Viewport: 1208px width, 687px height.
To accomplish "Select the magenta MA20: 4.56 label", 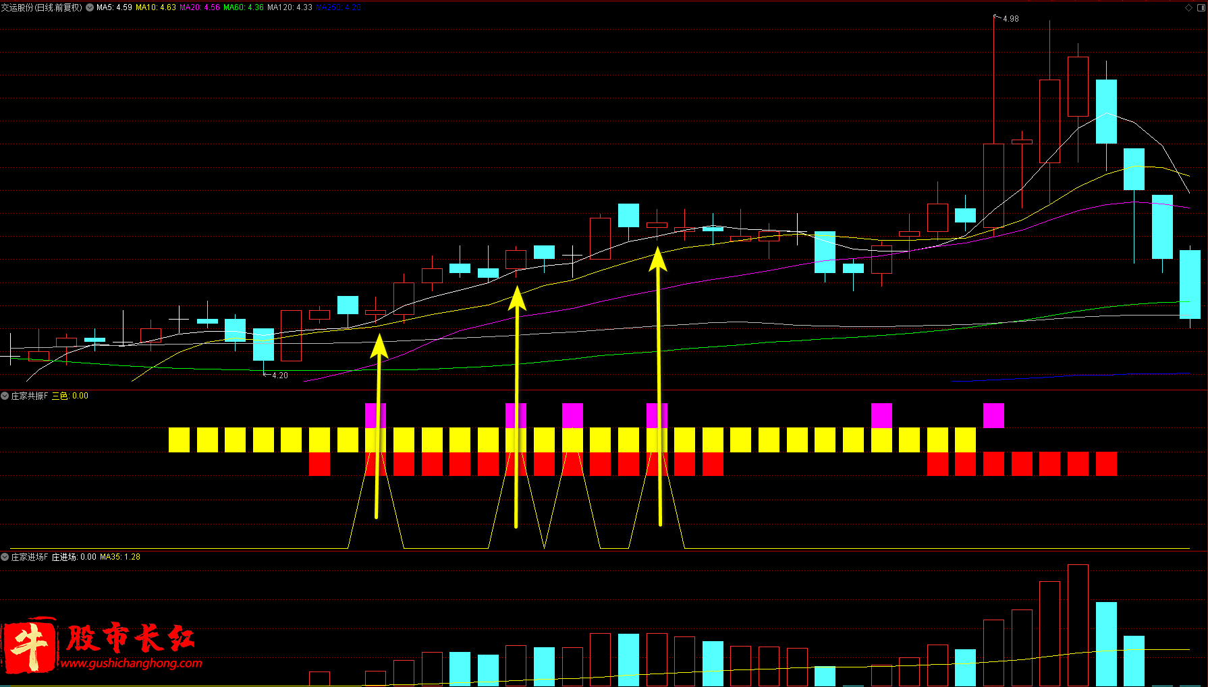I will [200, 7].
